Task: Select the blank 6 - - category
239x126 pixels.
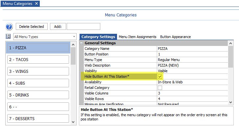Action: pos(38,107)
